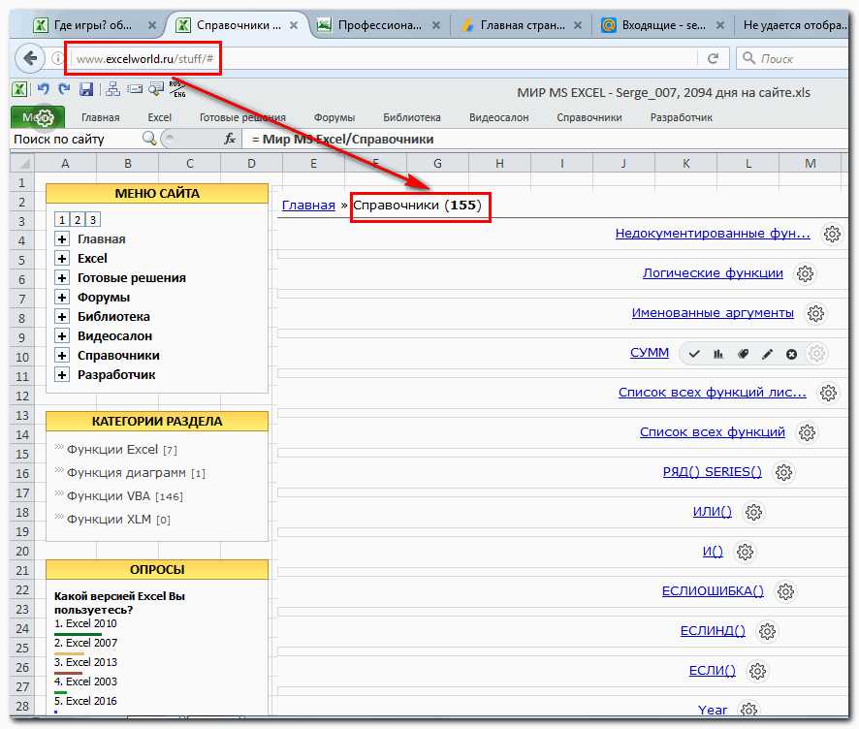Open the ЕСЛИОШИБКА() link
The width and height of the screenshot is (859, 729).
click(x=713, y=591)
